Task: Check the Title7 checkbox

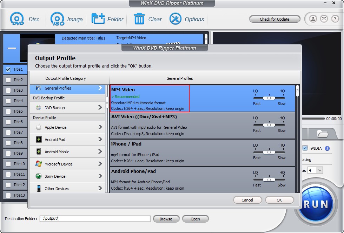Action: coord(8,132)
